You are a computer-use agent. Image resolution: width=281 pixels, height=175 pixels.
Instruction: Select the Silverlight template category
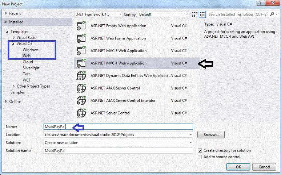click(x=31, y=68)
